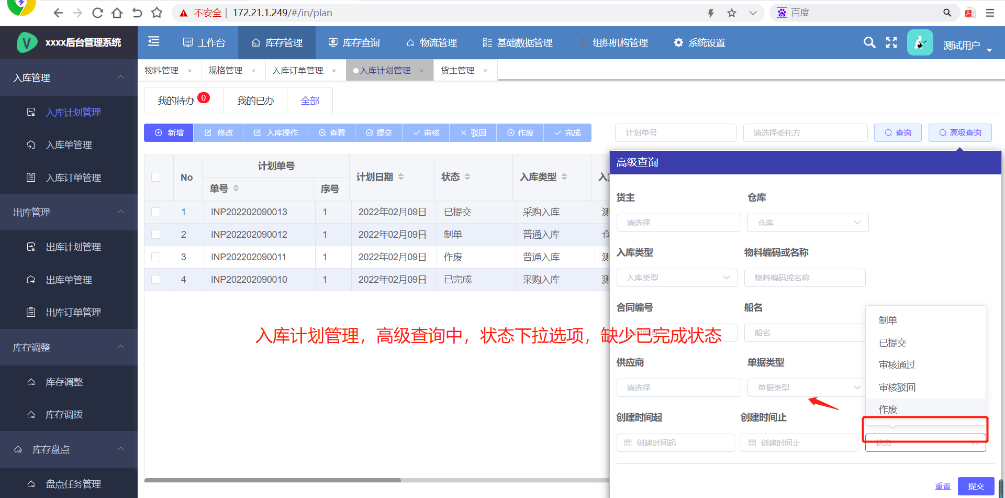Click the 入库操作 button
1005x498 pixels.
click(x=276, y=132)
